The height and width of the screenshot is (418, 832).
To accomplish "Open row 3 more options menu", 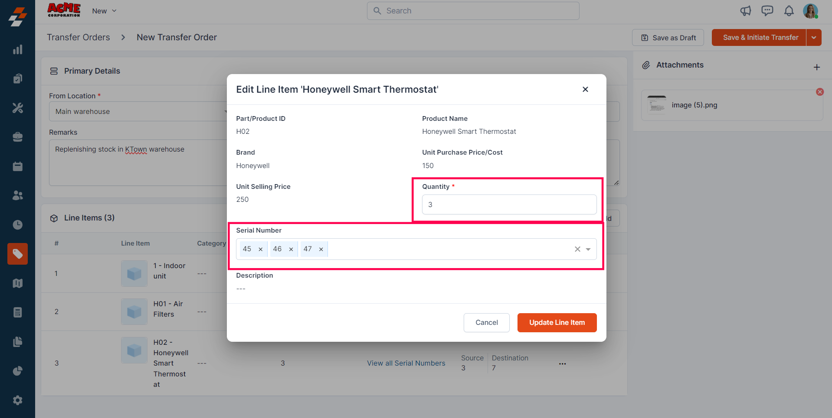I will [x=562, y=363].
